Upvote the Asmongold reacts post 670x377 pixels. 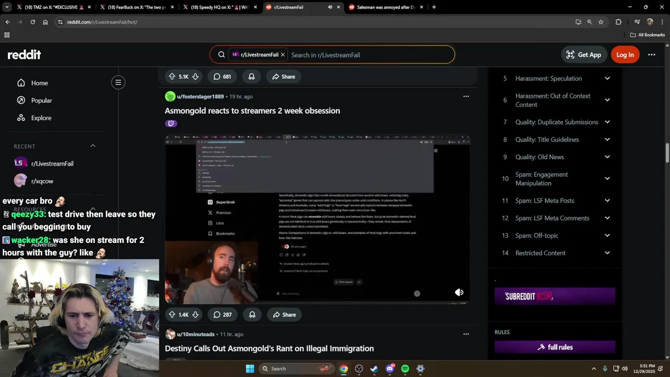coord(172,315)
